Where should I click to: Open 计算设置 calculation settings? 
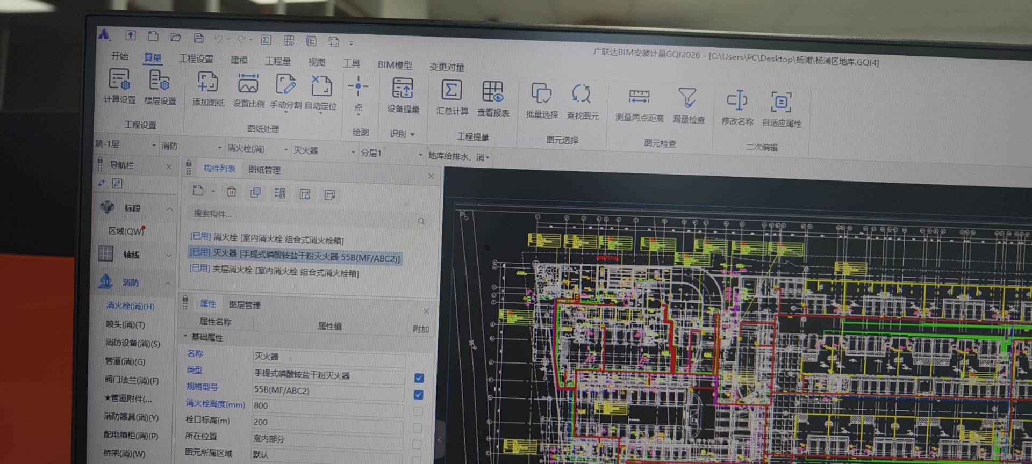pos(119,86)
